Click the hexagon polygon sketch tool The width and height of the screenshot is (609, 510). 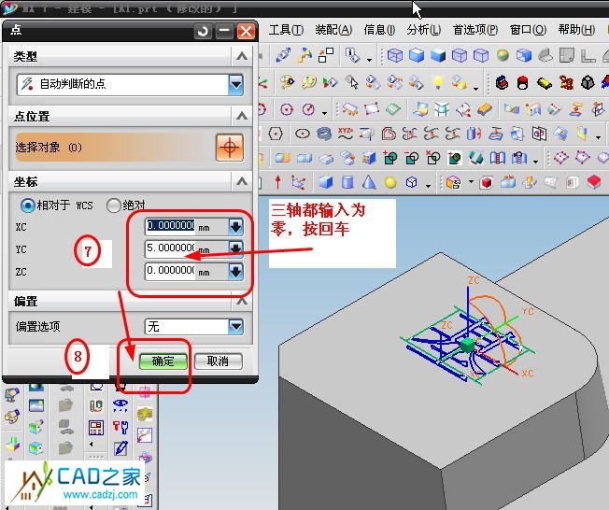point(276,134)
